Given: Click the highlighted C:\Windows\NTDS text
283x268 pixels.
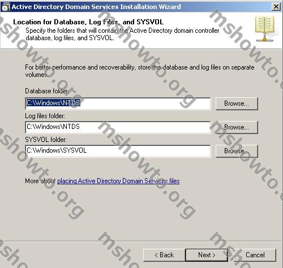Looking at the screenshot, I should [53, 103].
